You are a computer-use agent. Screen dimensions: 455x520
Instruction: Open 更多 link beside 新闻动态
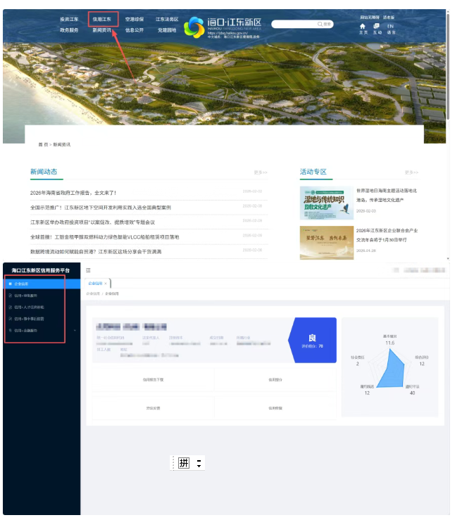261,172
